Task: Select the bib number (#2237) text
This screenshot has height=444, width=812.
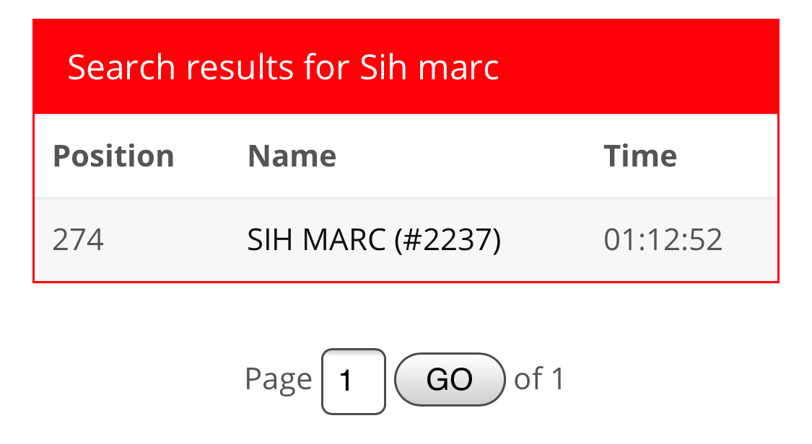Action: [x=448, y=240]
